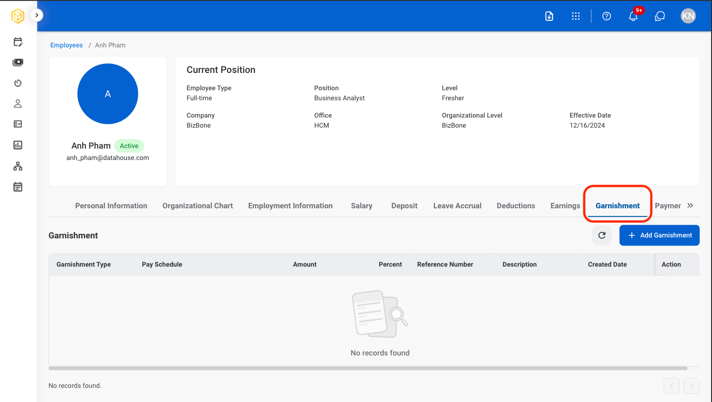Viewport: 712px width, 402px height.
Task: Open the organization hierarchy icon in the sidebar
Action: coord(18,166)
